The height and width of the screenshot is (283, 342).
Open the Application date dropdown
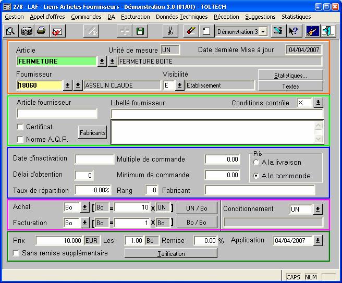[x=317, y=241]
